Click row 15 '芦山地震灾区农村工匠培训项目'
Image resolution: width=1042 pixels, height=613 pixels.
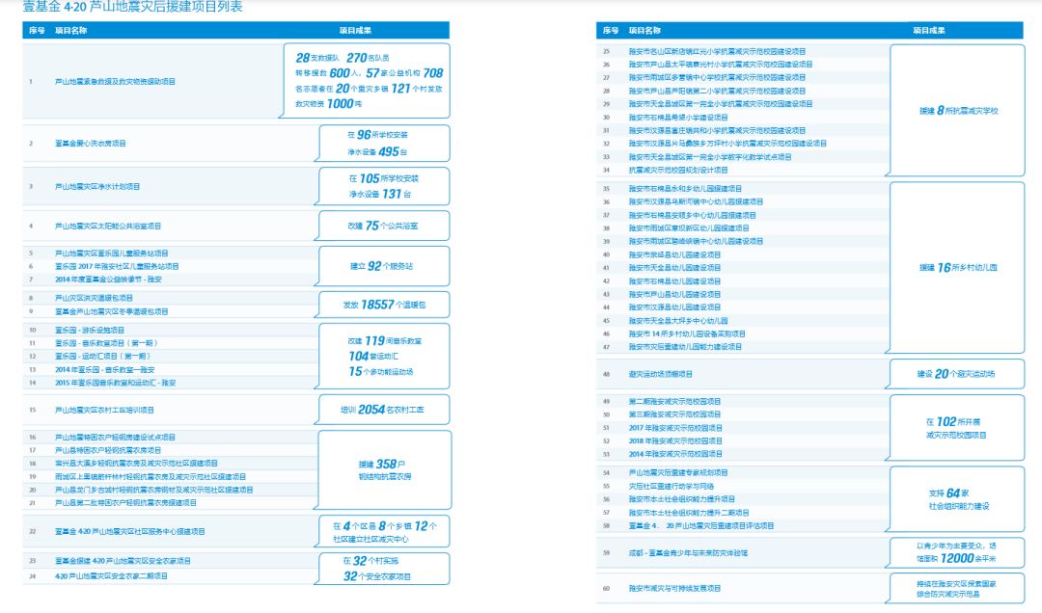[104, 411]
